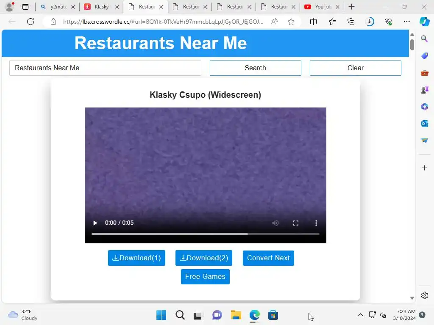The width and height of the screenshot is (434, 325).
Task: Open split screen view
Action: 313,22
